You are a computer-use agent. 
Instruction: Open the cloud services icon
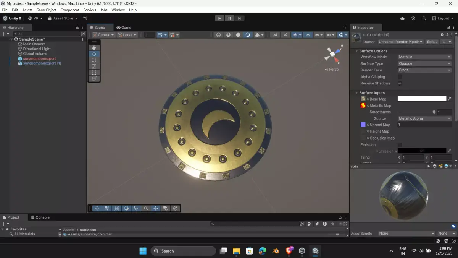402,18
